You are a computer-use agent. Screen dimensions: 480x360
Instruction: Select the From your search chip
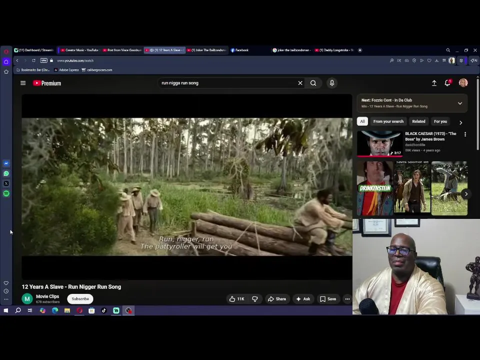[x=388, y=121]
